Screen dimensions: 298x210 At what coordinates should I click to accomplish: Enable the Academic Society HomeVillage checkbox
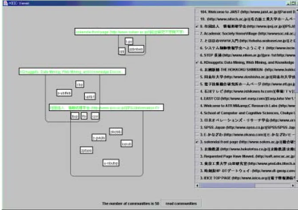pos(197,34)
